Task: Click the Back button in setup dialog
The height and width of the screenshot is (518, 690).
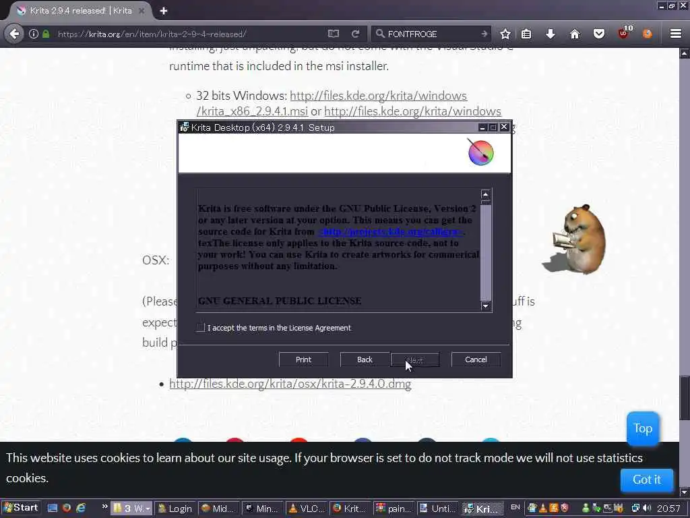Action: coord(365,359)
